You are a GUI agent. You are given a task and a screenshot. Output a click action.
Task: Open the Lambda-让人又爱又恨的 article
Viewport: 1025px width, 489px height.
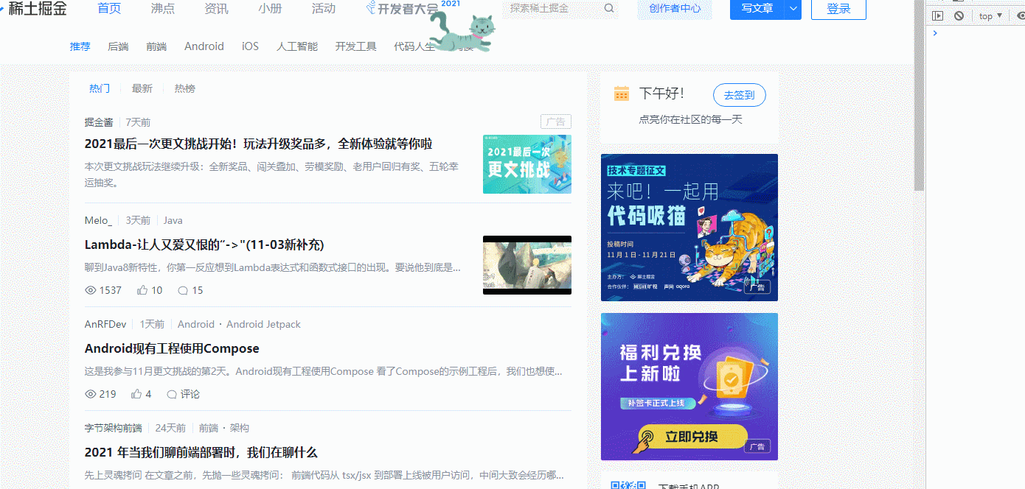(x=204, y=245)
